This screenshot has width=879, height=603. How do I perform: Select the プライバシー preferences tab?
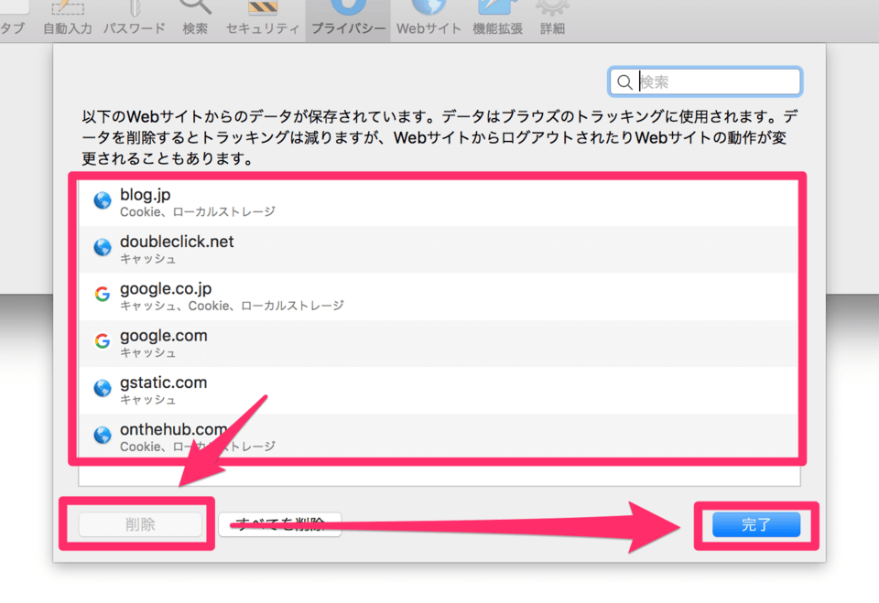(348, 18)
